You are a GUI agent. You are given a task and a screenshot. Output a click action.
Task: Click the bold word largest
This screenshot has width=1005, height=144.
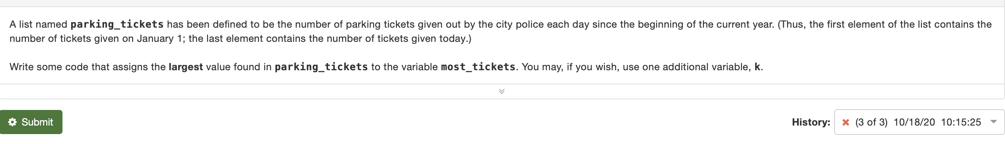(x=186, y=67)
